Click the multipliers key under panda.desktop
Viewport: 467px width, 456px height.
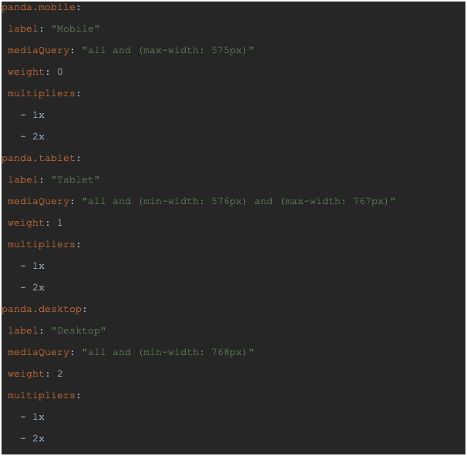click(x=42, y=395)
